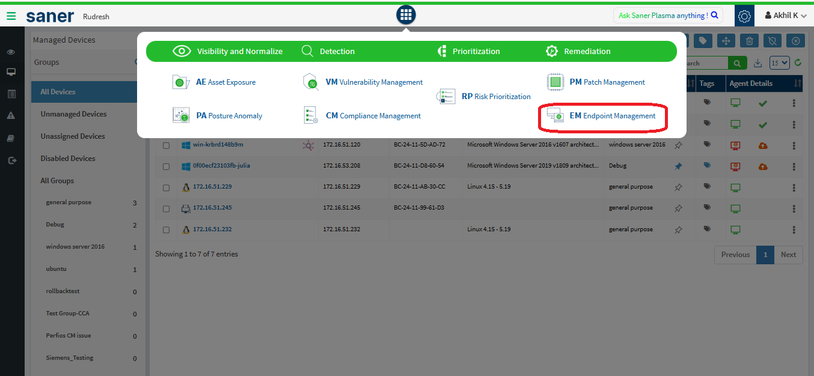Toggle pin for win-krbrd148b9m row
814x376 pixels.
(678, 145)
